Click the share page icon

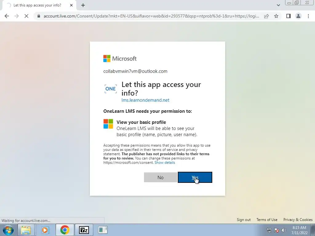coord(266,16)
